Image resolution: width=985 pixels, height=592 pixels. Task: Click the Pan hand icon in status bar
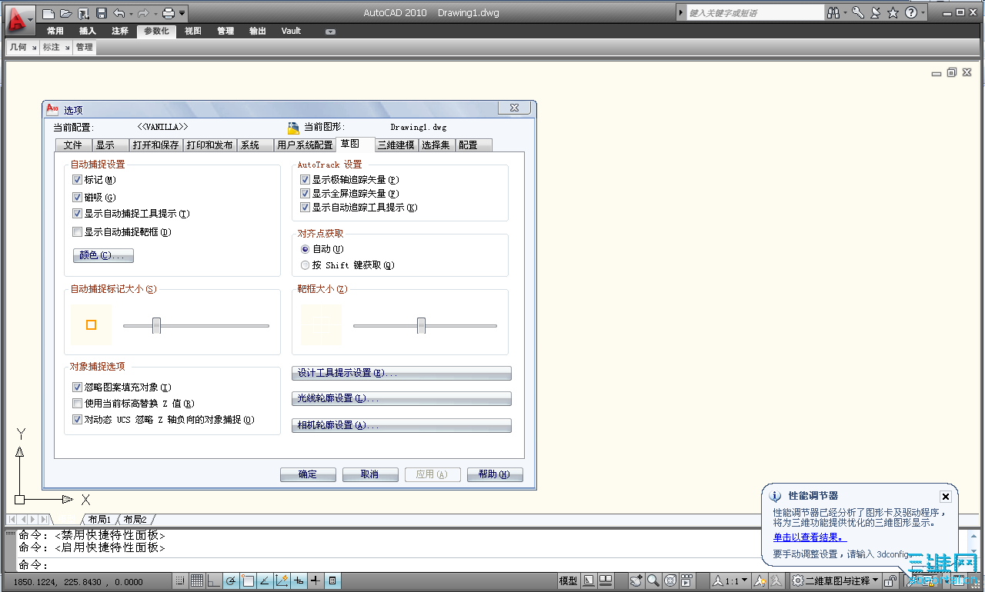pos(636,580)
